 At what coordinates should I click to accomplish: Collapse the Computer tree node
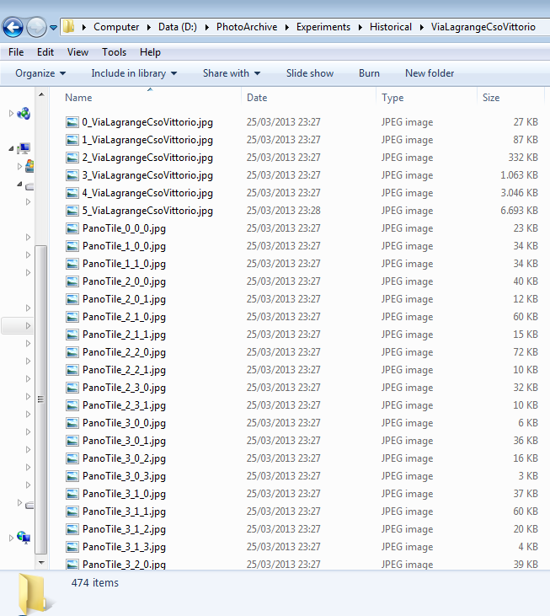[12, 149]
